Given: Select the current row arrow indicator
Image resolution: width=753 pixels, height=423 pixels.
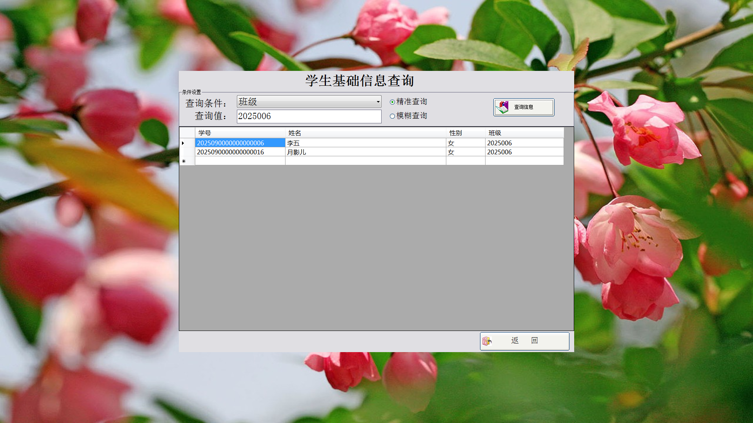Looking at the screenshot, I should pos(183,143).
